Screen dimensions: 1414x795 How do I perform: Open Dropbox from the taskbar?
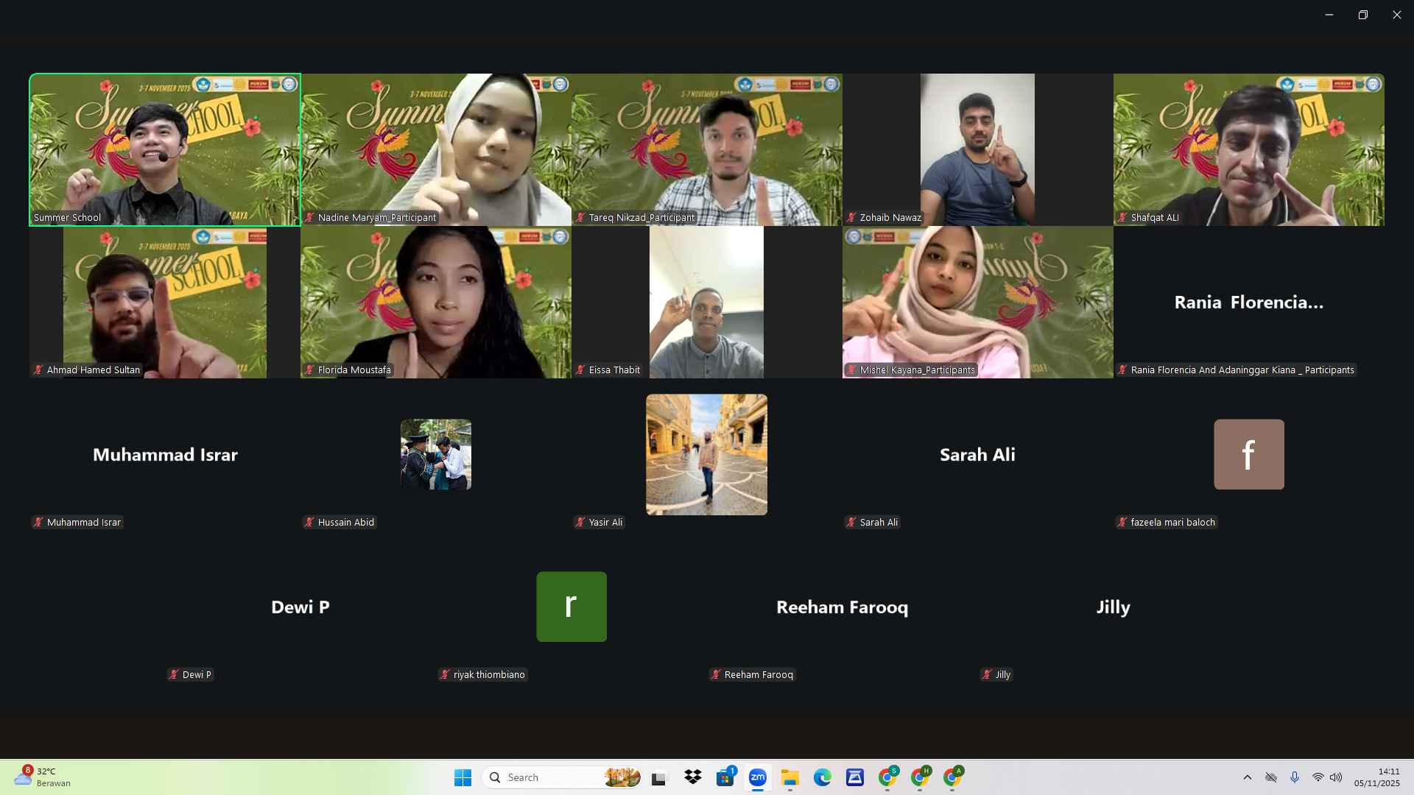click(x=692, y=777)
